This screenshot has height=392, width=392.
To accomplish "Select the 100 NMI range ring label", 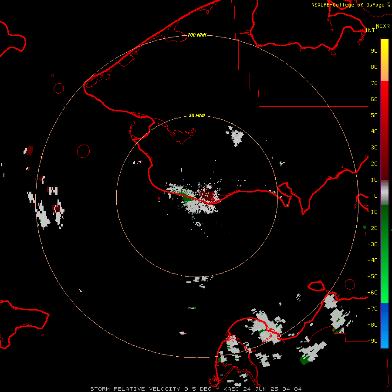I will 197,35.
